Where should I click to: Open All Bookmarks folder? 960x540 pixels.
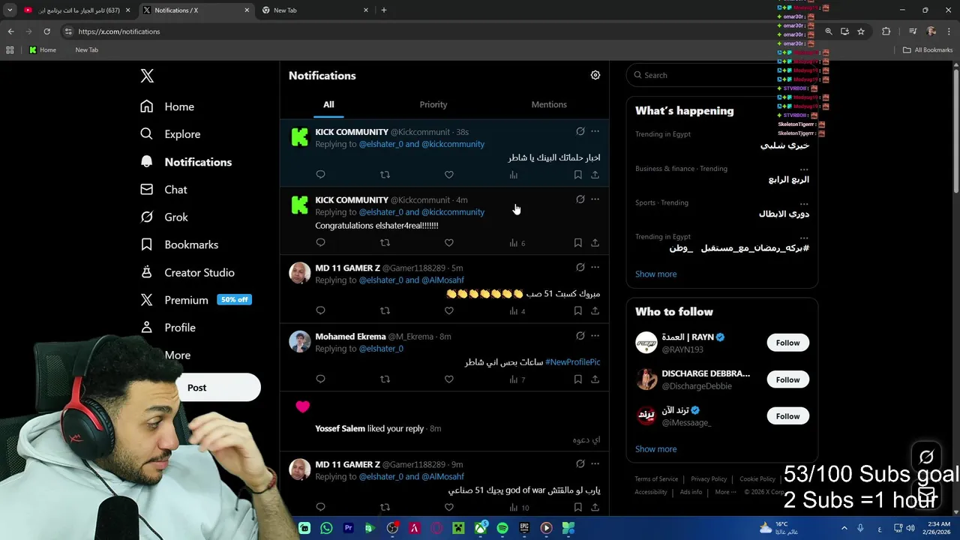pos(928,50)
